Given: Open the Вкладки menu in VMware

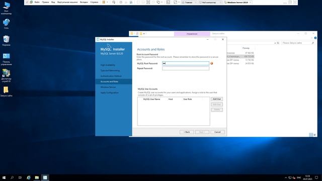Looking at the screenshot, I should pyautogui.click(x=84, y=2).
